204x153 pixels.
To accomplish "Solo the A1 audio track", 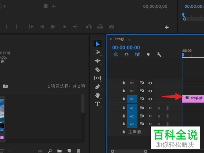I will [159, 108].
